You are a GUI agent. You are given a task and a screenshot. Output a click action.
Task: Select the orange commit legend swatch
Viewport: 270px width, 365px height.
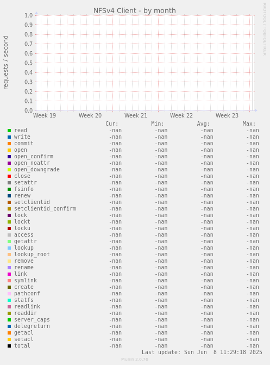[x=9, y=144]
